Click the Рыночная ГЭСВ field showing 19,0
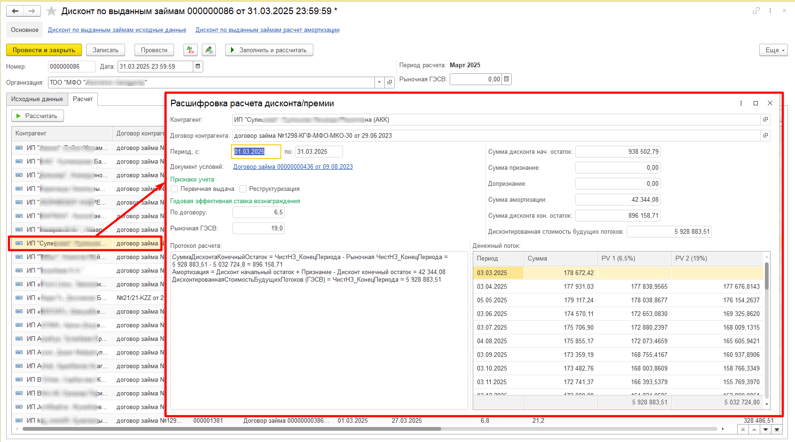795x442 pixels. coord(258,228)
